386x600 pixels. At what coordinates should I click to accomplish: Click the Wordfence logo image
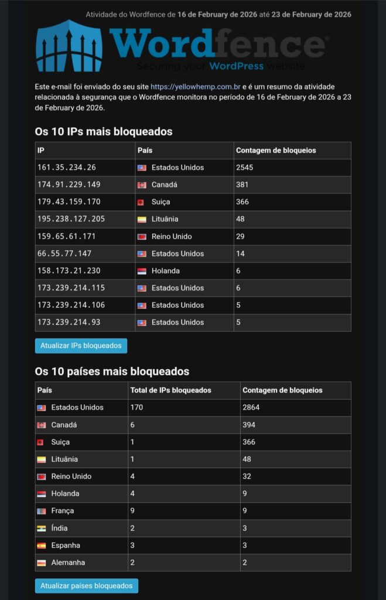click(182, 46)
